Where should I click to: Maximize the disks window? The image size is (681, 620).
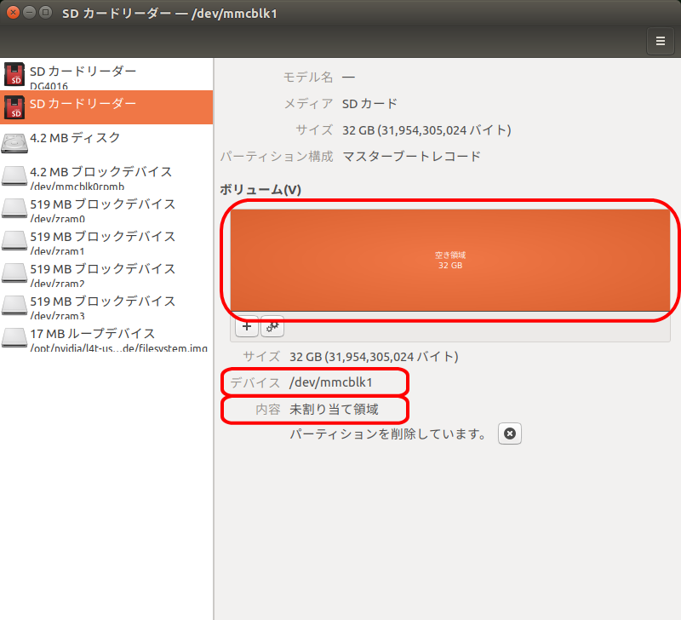pyautogui.click(x=45, y=13)
